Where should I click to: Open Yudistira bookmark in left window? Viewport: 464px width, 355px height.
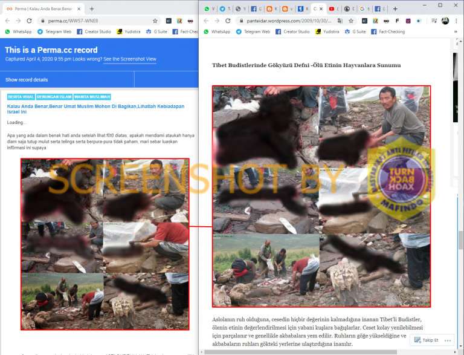pos(129,31)
